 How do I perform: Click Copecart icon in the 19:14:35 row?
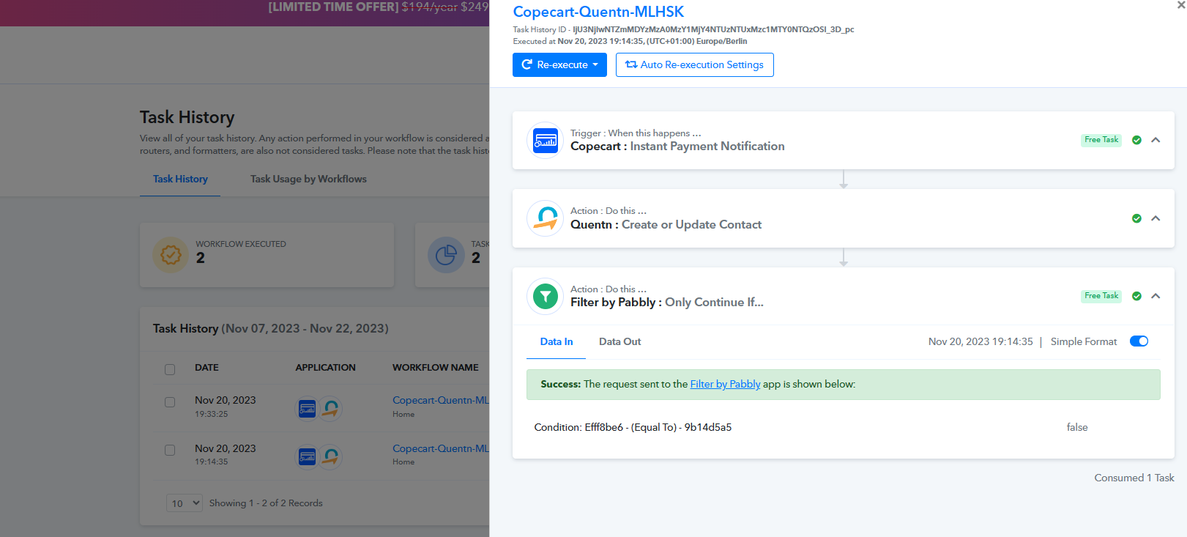(x=308, y=456)
